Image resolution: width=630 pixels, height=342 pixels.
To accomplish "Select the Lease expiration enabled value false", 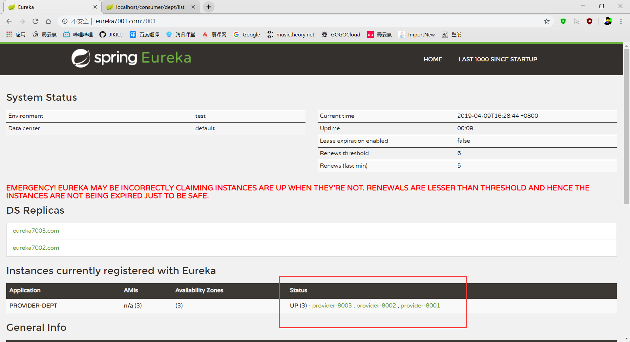I will pos(463,141).
